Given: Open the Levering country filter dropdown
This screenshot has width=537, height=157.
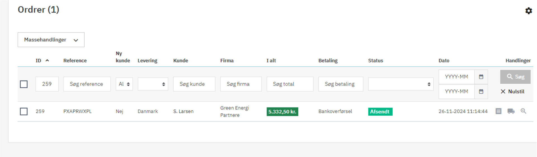Looking at the screenshot, I should tap(153, 84).
